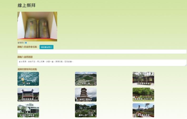Click inside the memorial message textarea
The width and height of the screenshot is (187, 119).
tap(102, 63)
